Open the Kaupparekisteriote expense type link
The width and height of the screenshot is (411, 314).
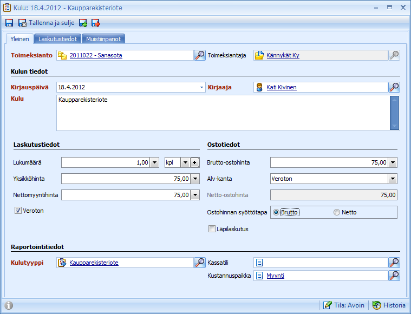94,263
